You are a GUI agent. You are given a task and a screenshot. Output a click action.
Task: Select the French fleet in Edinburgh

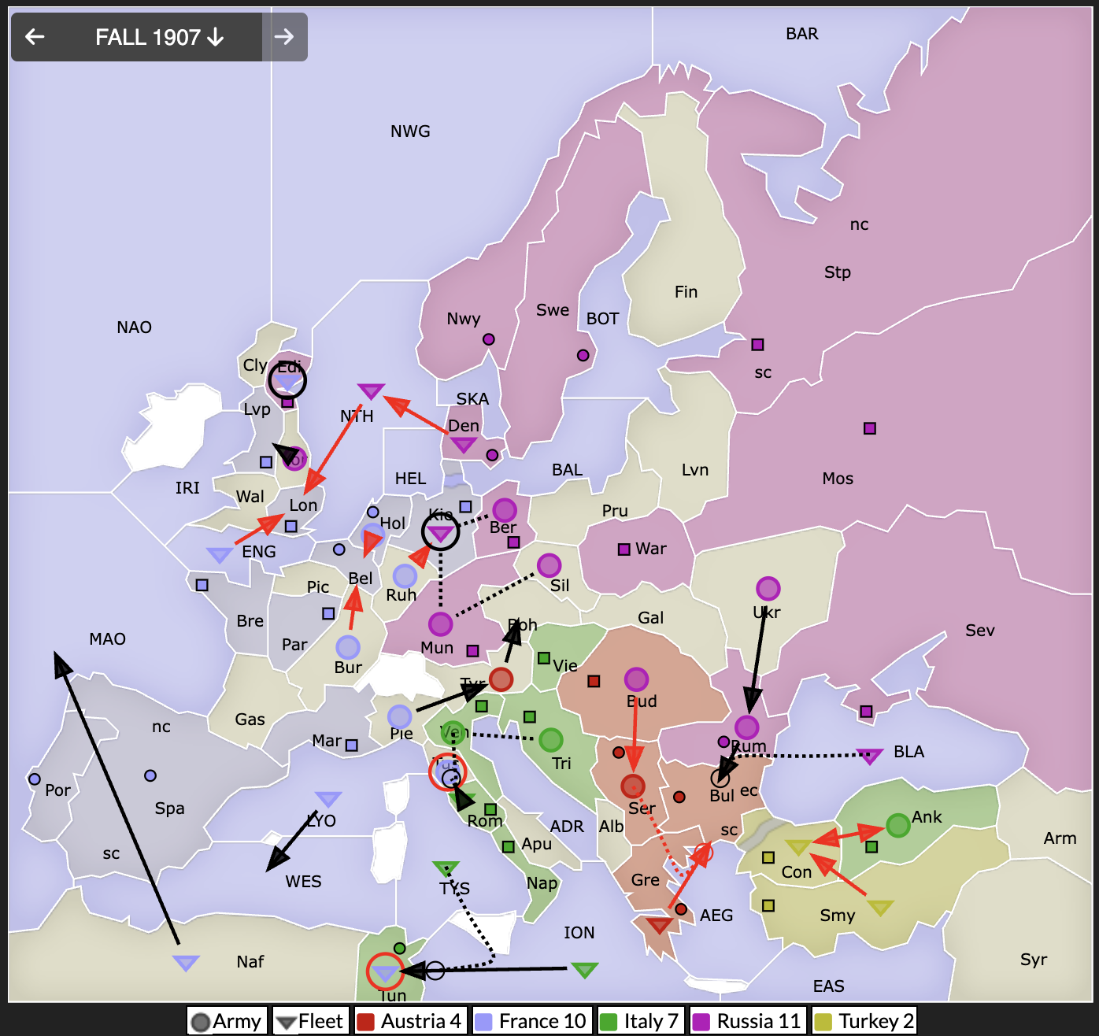(288, 383)
